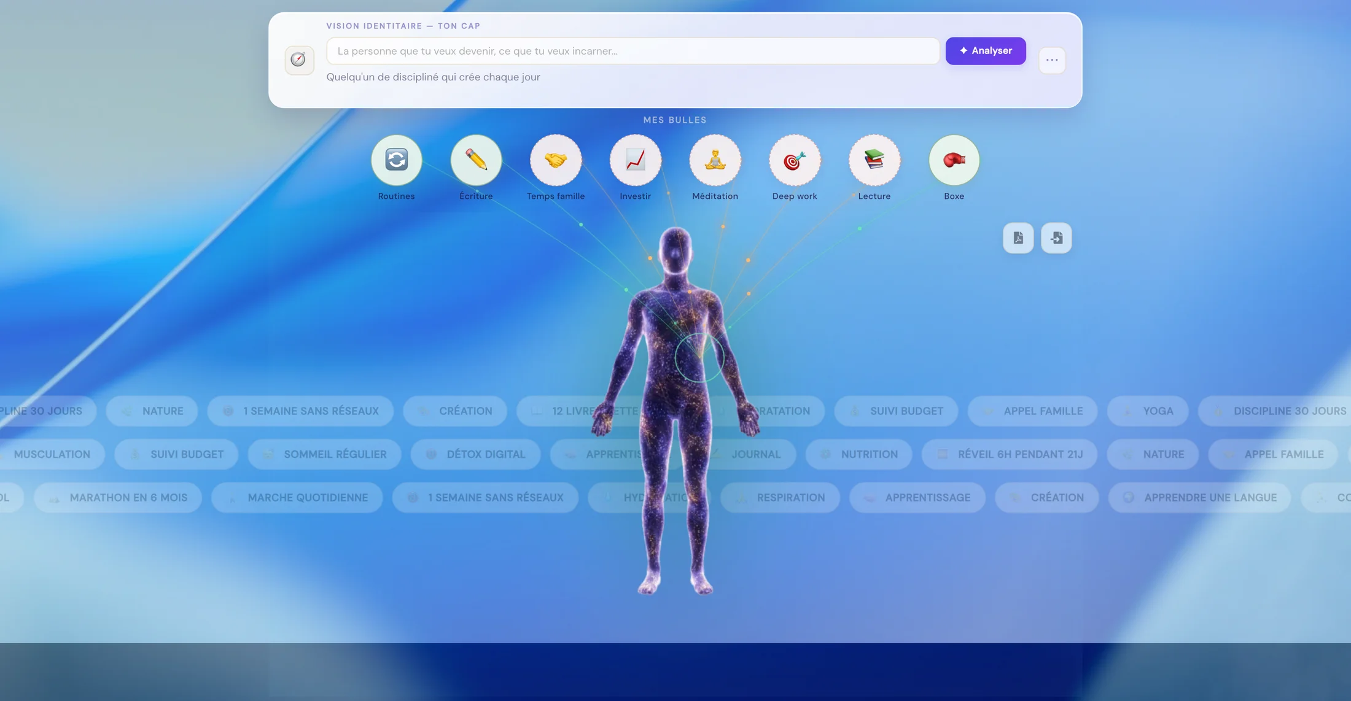This screenshot has width=1351, height=701.
Task: Click the green circle on the body's torso
Action: coord(699,357)
